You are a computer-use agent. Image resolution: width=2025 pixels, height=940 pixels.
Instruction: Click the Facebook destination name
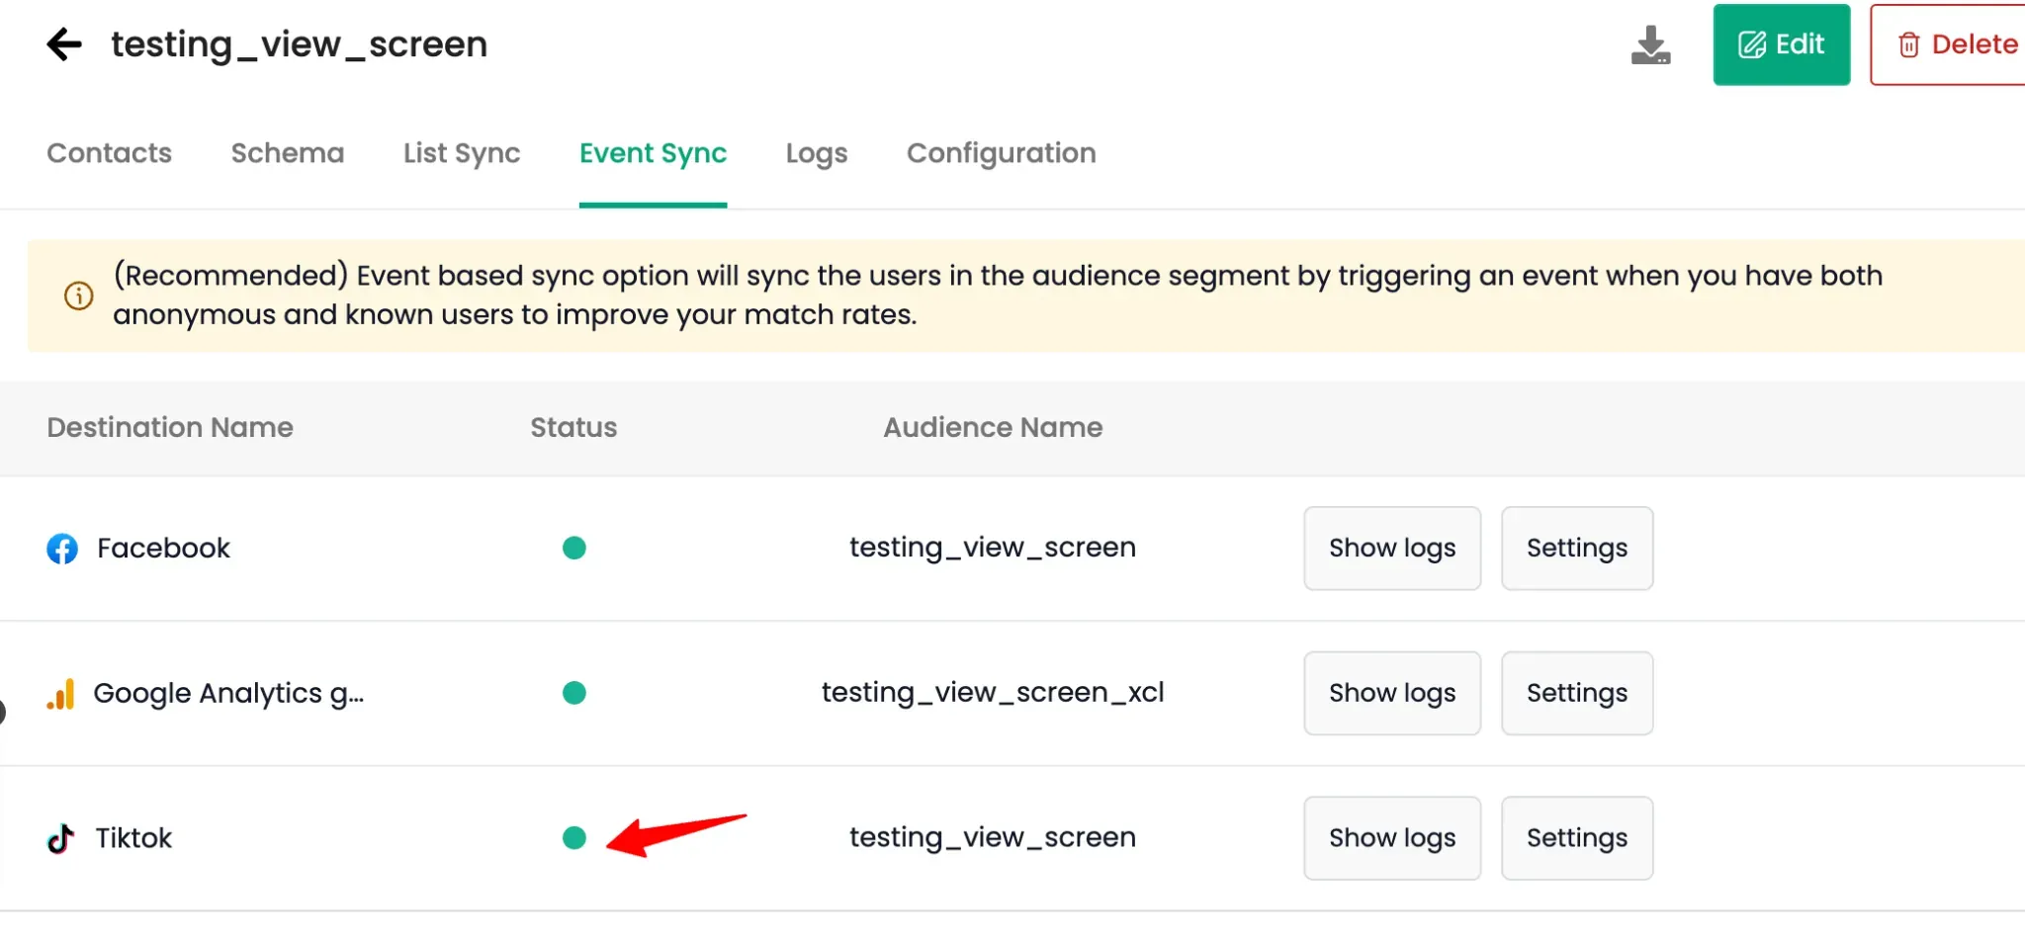pyautogui.click(x=163, y=549)
